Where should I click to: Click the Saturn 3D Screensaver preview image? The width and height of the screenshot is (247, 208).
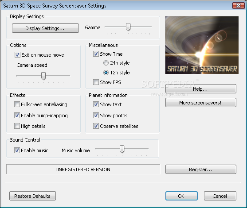(202, 45)
